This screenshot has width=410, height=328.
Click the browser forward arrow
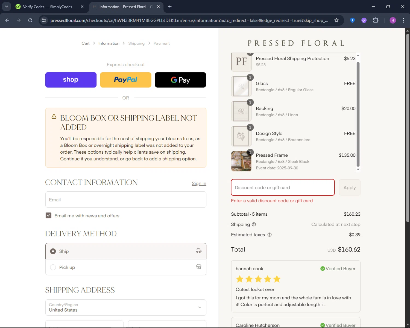(x=19, y=20)
